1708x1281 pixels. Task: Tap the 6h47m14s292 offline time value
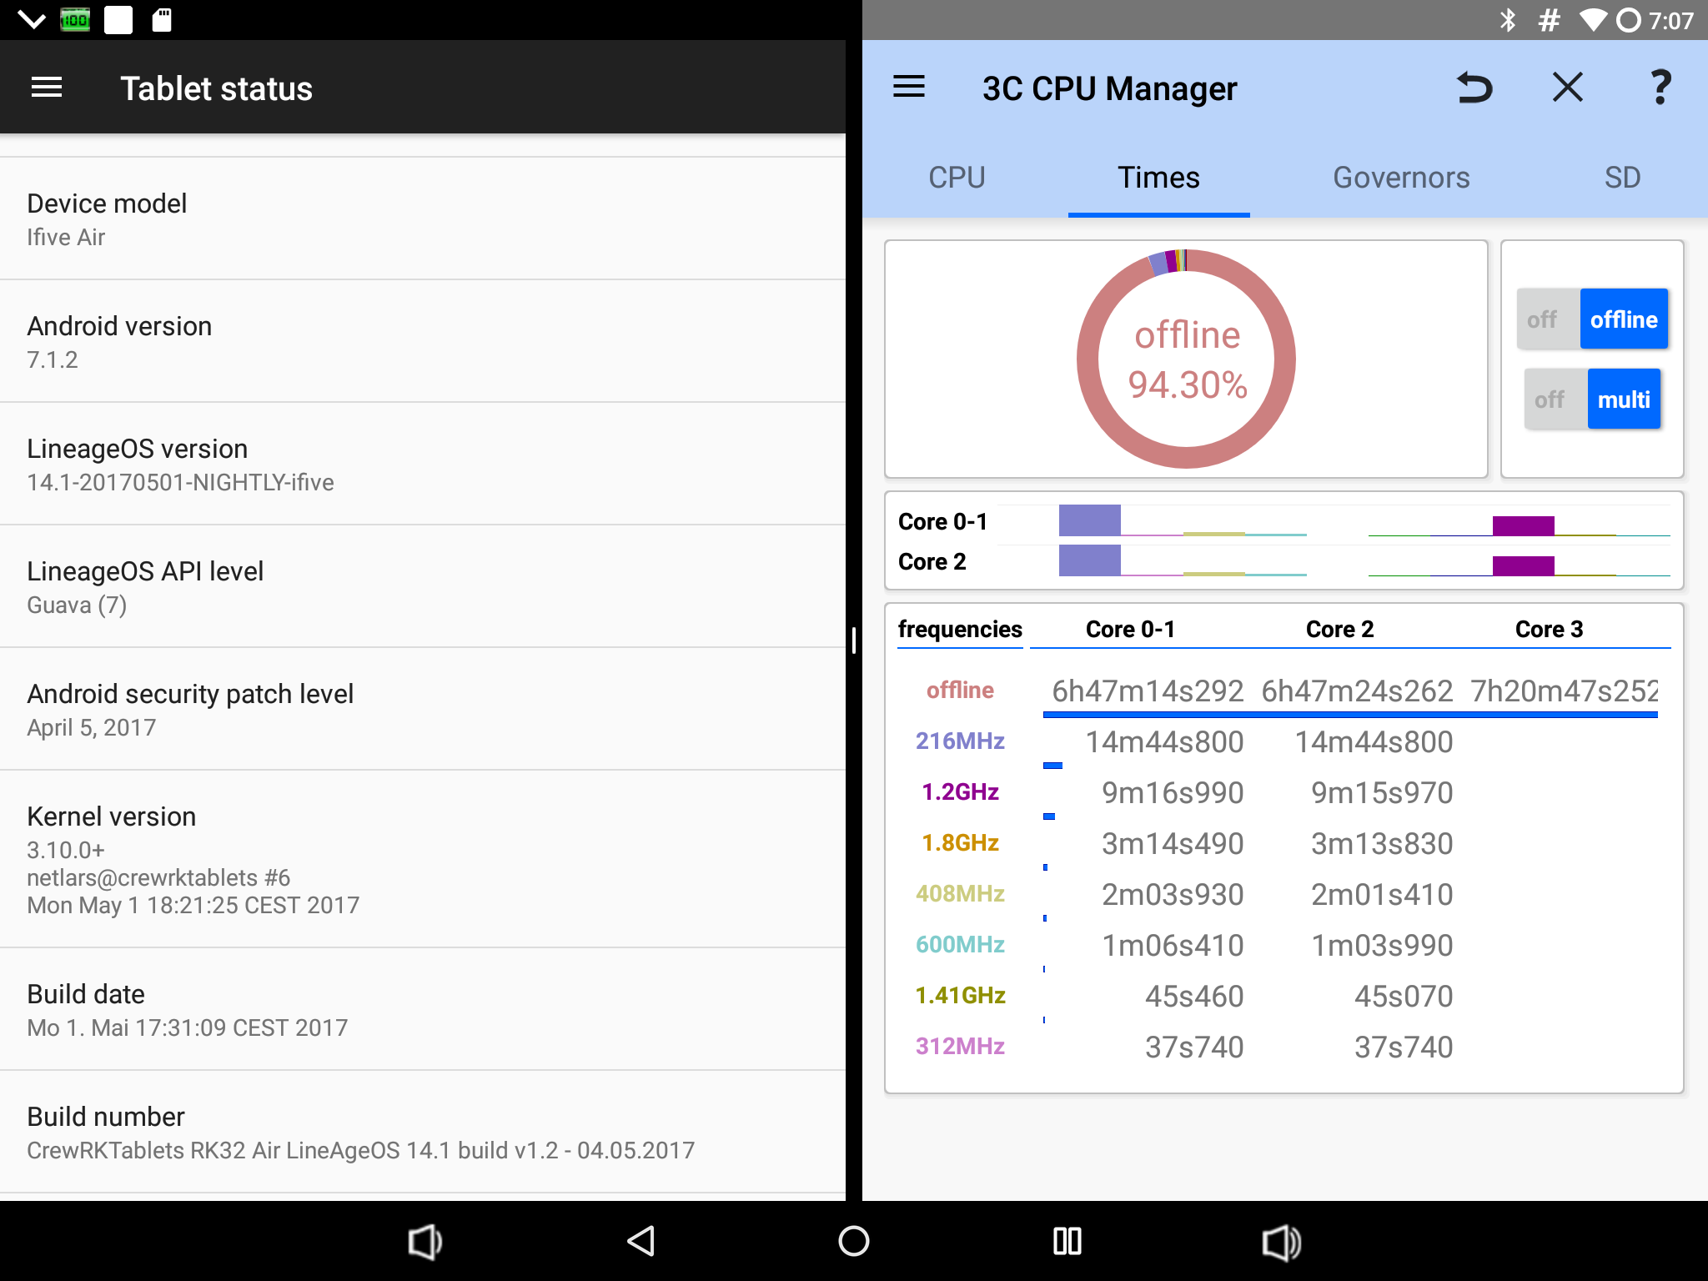pyautogui.click(x=1148, y=691)
